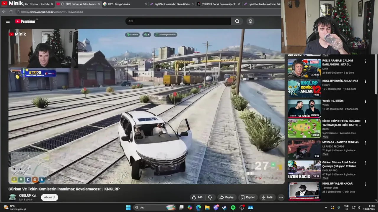Open 'Gürkan Slim ve Azad Araba' video

(x=304, y=170)
